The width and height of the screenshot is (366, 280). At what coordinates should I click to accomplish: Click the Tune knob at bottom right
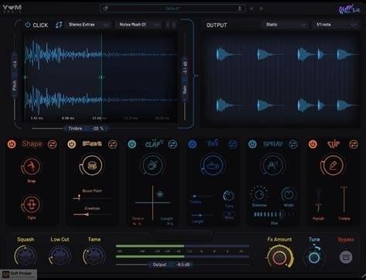pos(314,258)
